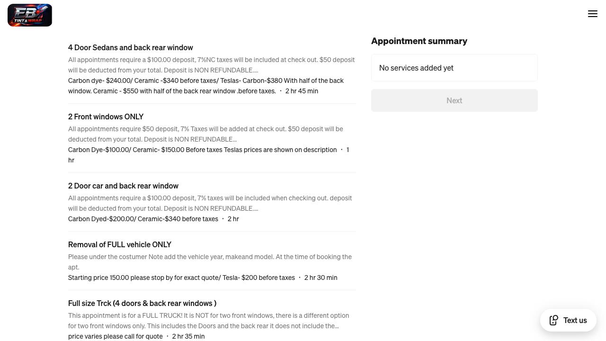Click the Starting price 150.00 removal pricing line
Viewport: 606px width, 341px height.
point(181,278)
